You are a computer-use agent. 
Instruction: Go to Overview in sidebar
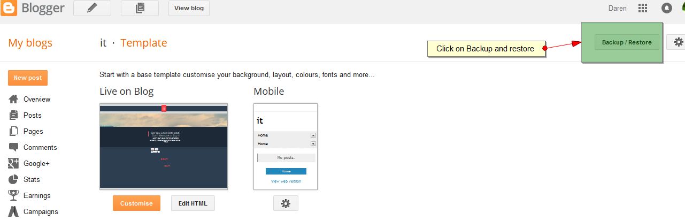click(x=36, y=99)
